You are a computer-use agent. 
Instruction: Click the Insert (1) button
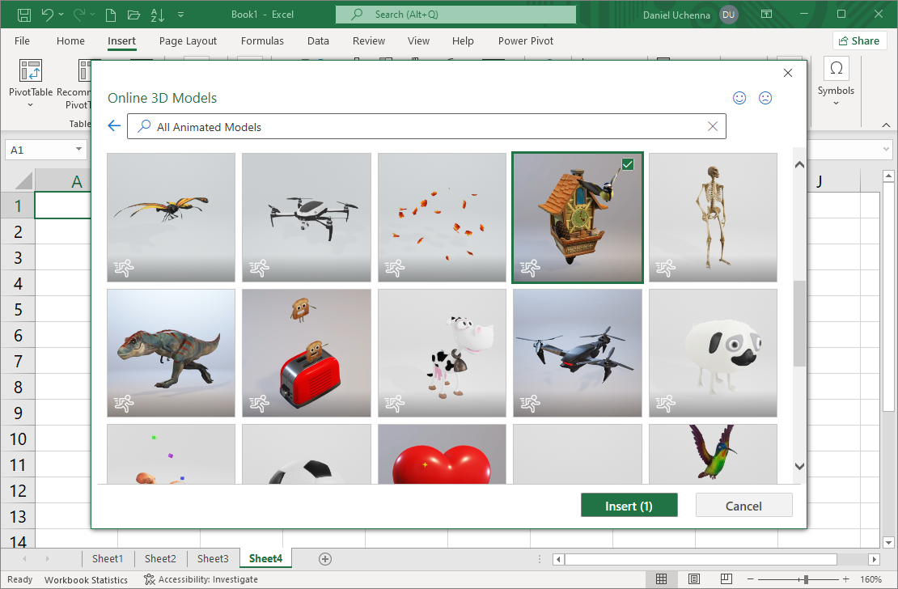coord(629,504)
